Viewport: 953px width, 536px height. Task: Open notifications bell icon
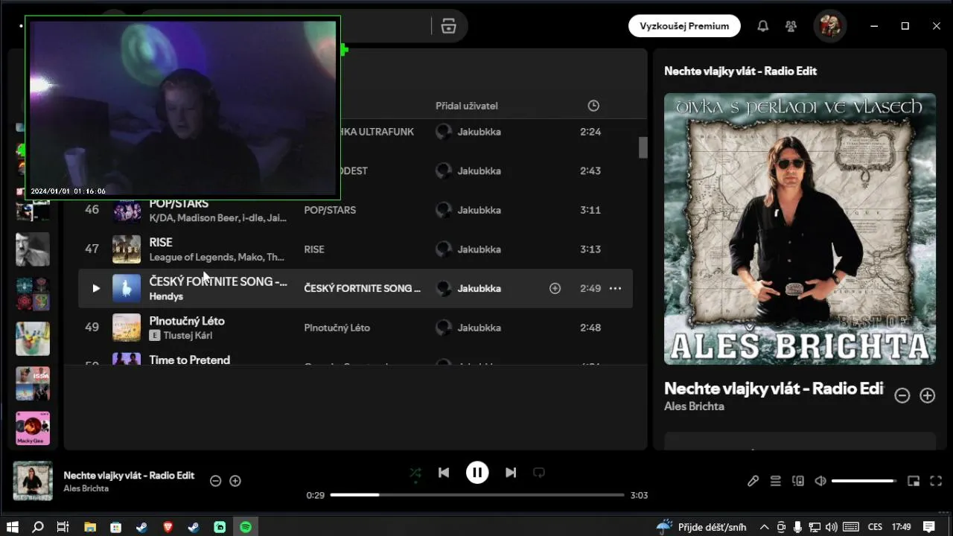pyautogui.click(x=763, y=26)
